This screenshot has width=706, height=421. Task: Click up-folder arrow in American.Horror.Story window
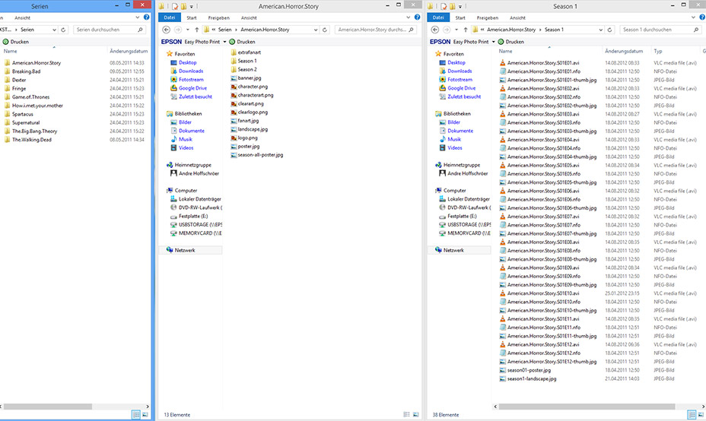click(x=197, y=30)
